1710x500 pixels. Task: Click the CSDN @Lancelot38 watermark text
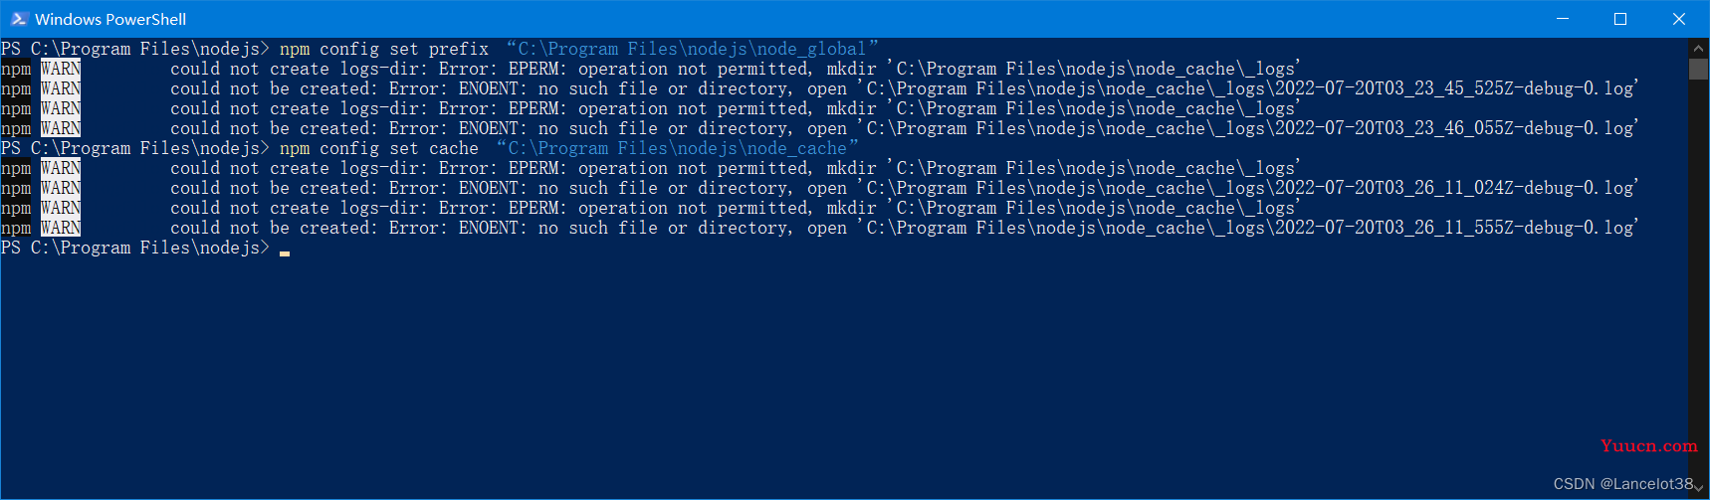[1623, 484]
